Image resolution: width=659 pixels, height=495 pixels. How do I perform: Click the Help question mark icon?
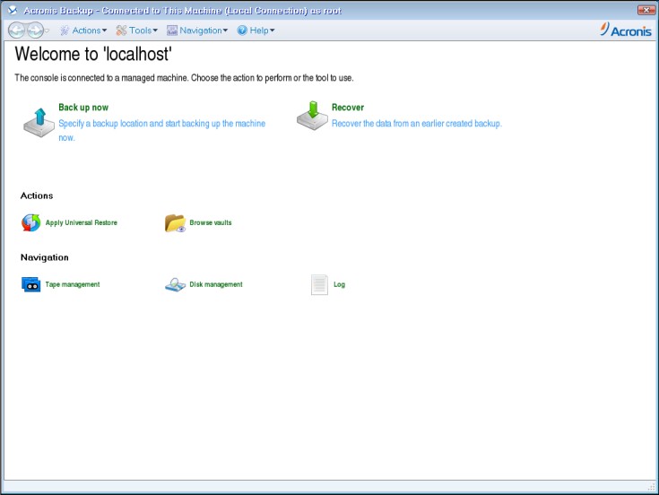coord(242,30)
